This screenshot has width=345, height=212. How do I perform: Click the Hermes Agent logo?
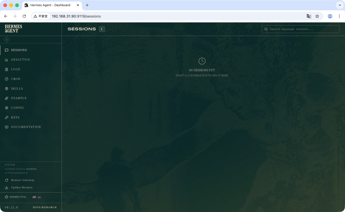[x=13, y=29]
